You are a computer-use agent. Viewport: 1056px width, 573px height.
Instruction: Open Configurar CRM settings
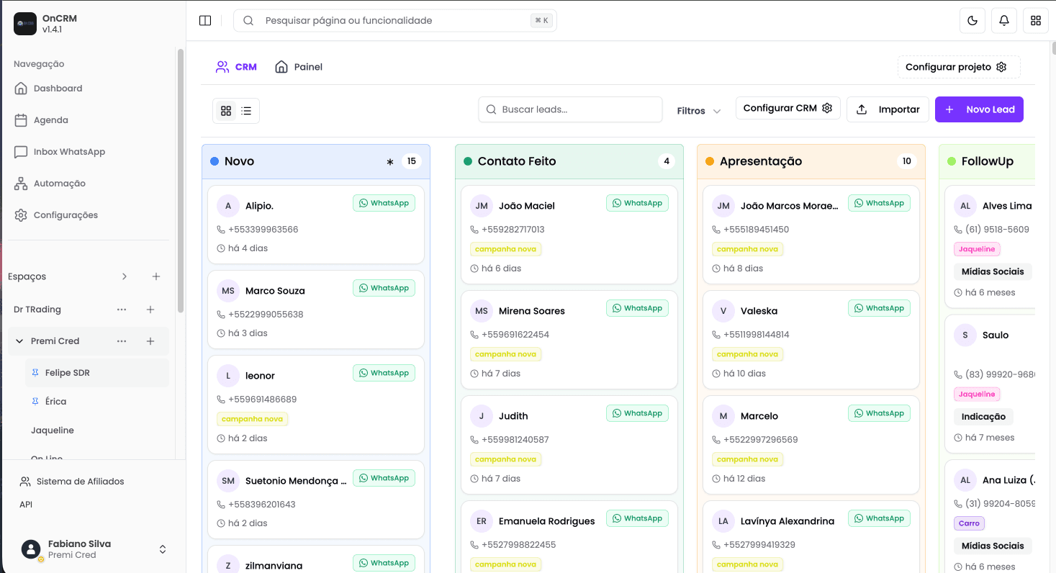(x=788, y=108)
